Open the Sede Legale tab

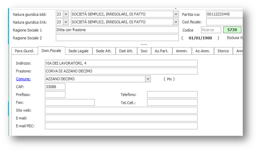coord(78,51)
